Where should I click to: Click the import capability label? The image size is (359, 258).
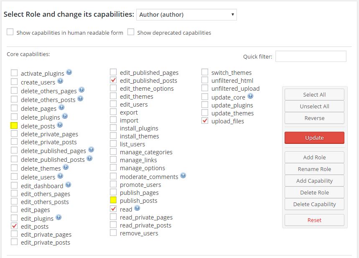[129, 120]
